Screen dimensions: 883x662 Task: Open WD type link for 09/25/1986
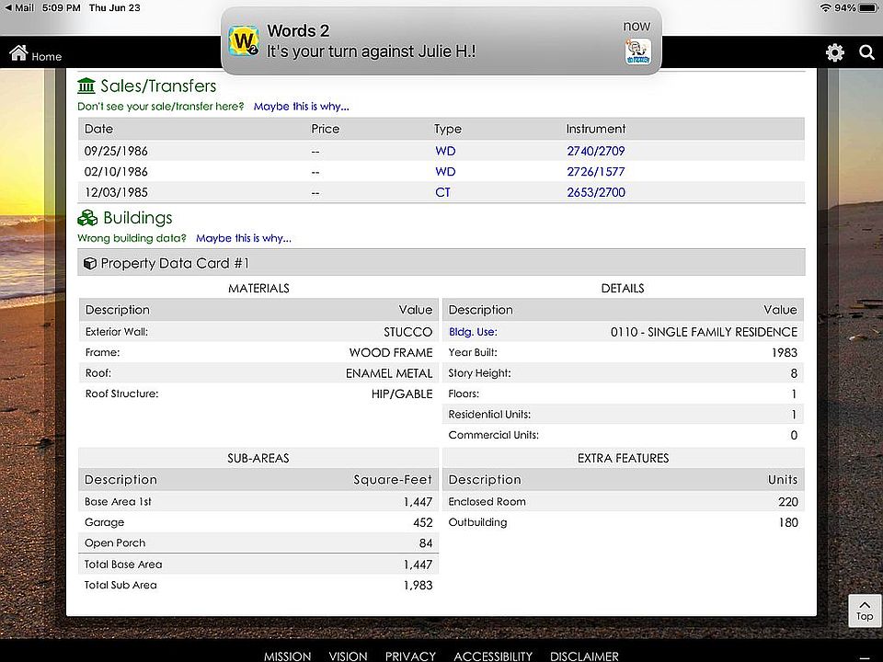(x=445, y=151)
